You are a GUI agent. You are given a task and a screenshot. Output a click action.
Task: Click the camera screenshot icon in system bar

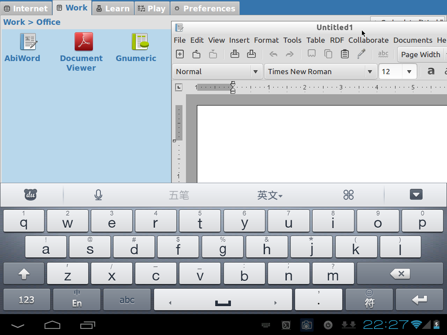307,325
